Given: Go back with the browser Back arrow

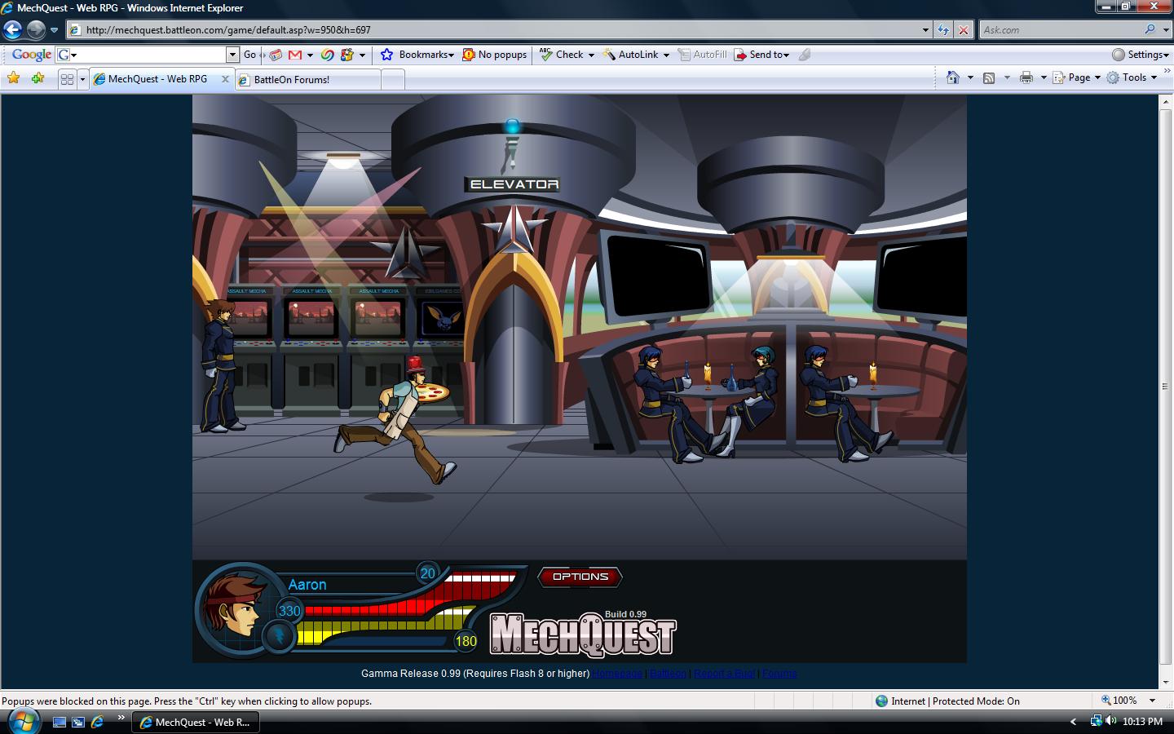Looking at the screenshot, I should pyautogui.click(x=12, y=30).
